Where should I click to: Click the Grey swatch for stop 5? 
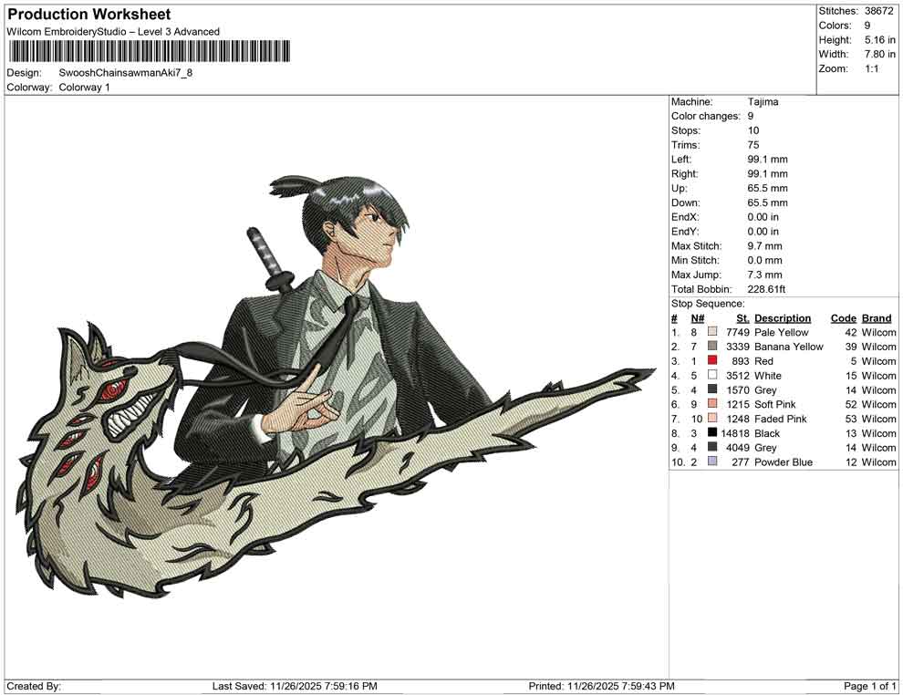click(713, 389)
